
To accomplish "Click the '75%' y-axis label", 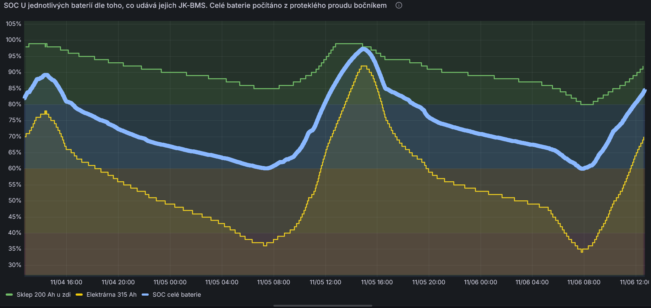I will click(15, 120).
